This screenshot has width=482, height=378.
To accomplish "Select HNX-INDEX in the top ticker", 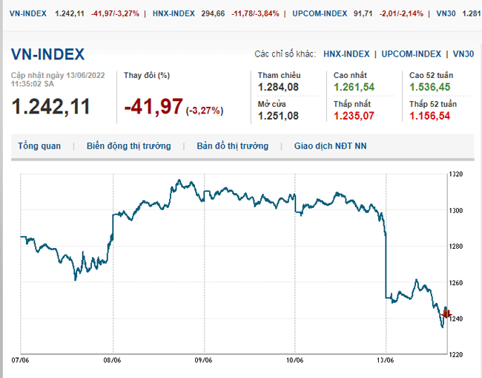I will [x=174, y=13].
